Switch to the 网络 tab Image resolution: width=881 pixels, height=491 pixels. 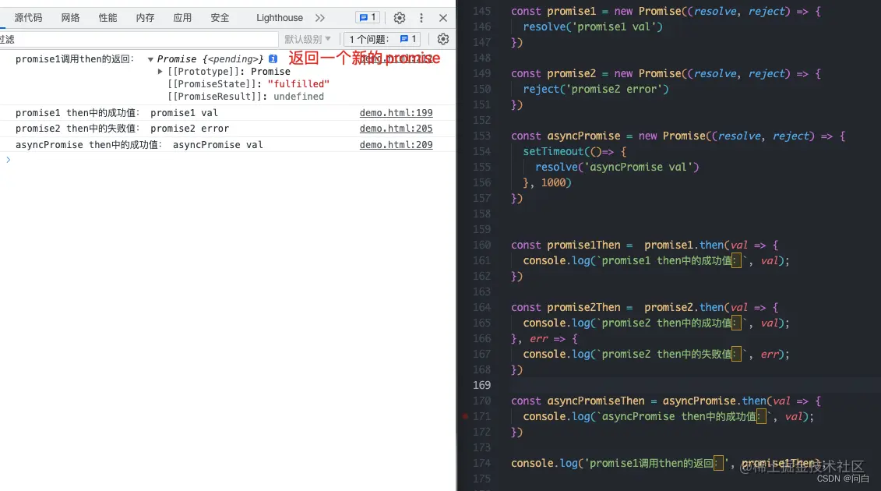point(70,18)
